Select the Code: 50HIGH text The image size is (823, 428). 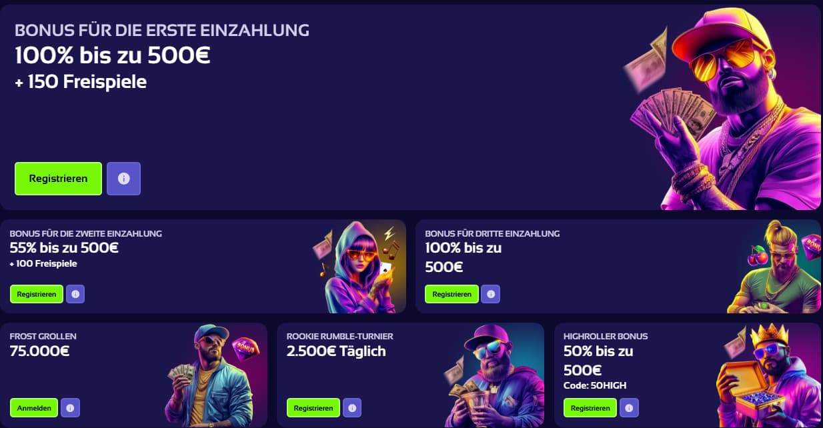tap(595, 385)
